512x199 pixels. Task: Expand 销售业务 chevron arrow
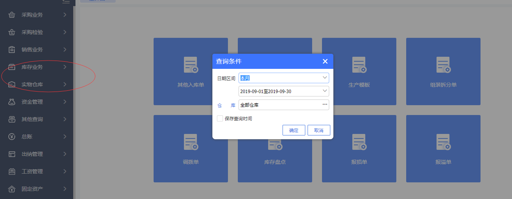tap(65, 50)
